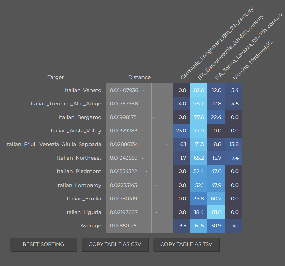This screenshot has width=285, height=266.
Task: Click distance value 0.02886134
Action: (124, 144)
